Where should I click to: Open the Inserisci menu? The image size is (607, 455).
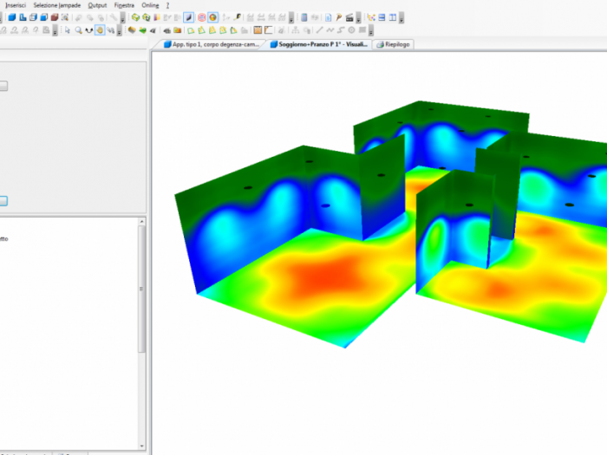(x=15, y=5)
